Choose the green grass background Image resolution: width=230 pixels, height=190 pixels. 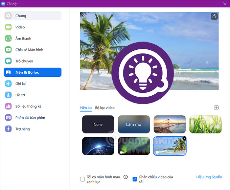(206, 124)
